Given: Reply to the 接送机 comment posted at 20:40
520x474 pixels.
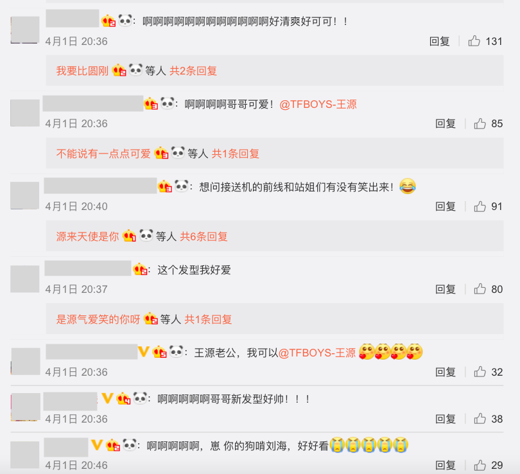Looking at the screenshot, I should coord(446,206).
